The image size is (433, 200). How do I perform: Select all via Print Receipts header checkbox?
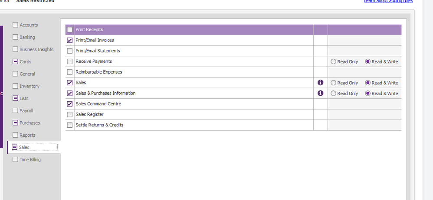[70, 30]
